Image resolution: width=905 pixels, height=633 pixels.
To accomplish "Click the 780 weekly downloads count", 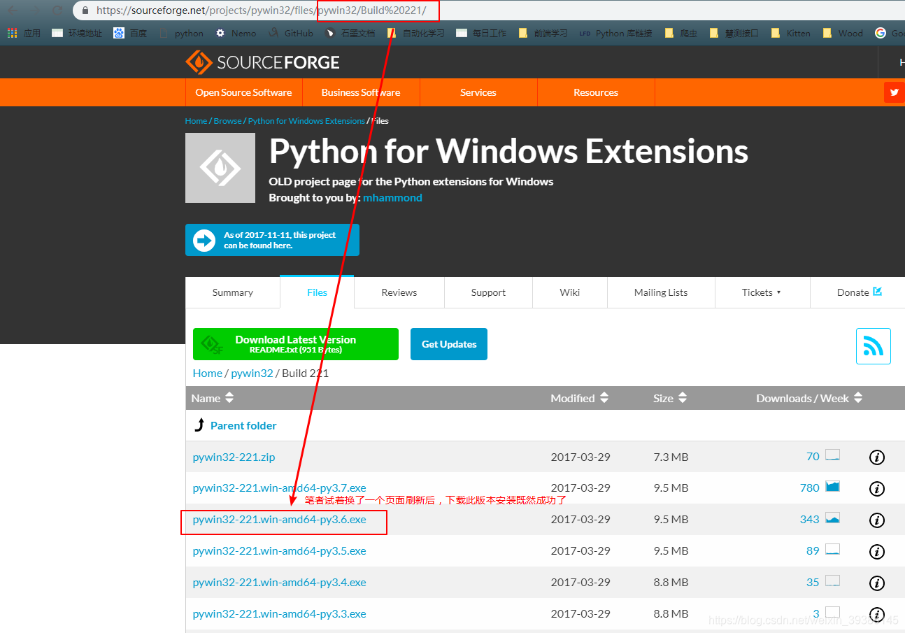I will coord(809,488).
